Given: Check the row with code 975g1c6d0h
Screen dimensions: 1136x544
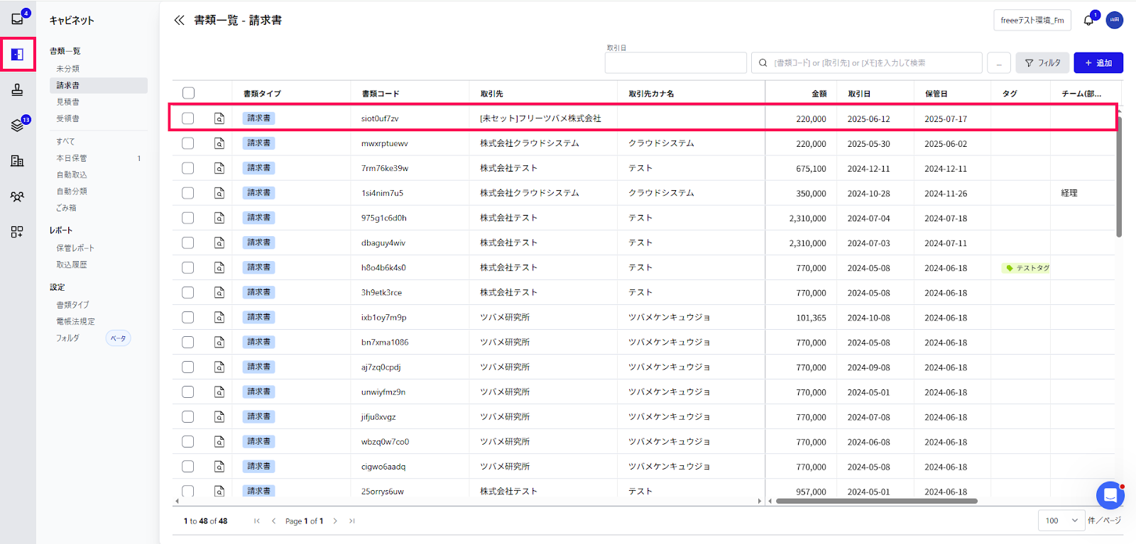Looking at the screenshot, I should [x=188, y=218].
